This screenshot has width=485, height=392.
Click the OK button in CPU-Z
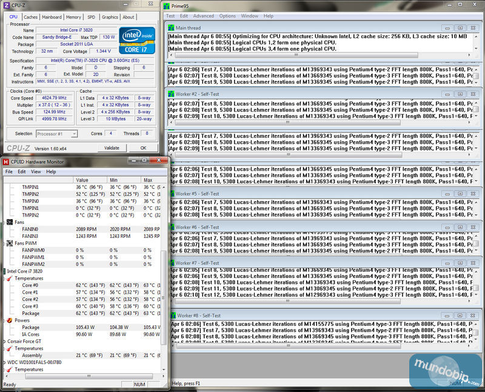click(x=143, y=148)
